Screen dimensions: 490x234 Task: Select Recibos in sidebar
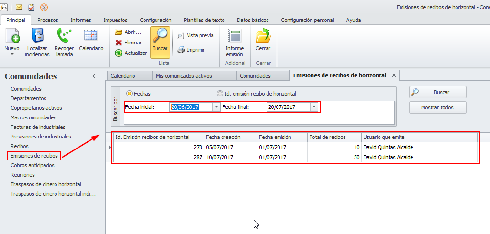pyautogui.click(x=19, y=146)
